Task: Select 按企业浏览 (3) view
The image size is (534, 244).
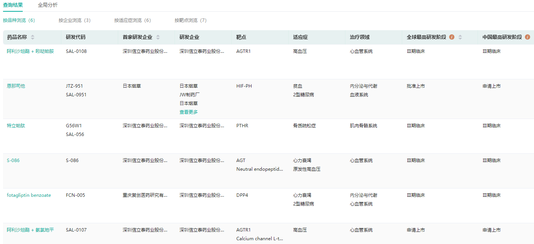Action: 75,20
